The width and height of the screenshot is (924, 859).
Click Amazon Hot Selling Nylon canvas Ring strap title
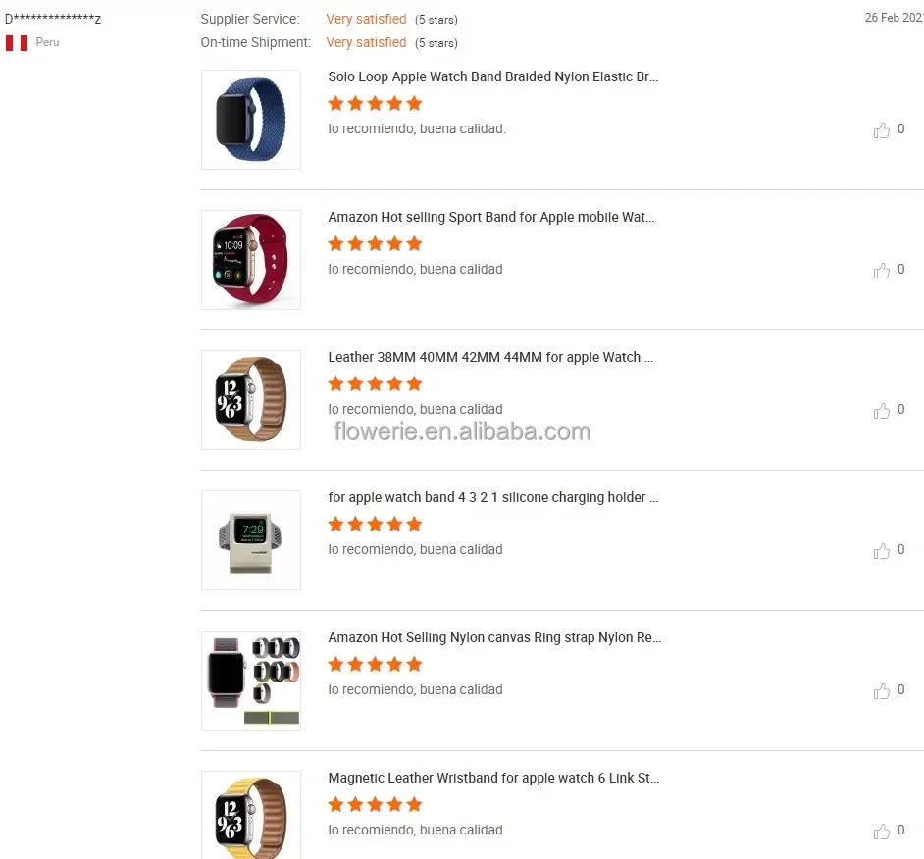494,637
